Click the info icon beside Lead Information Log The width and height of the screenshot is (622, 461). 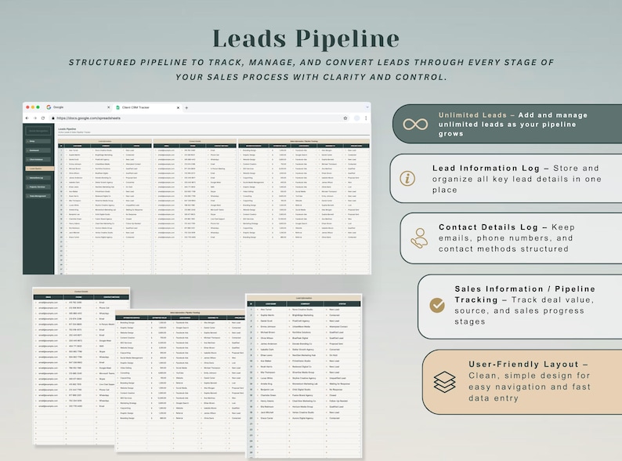[x=407, y=178]
